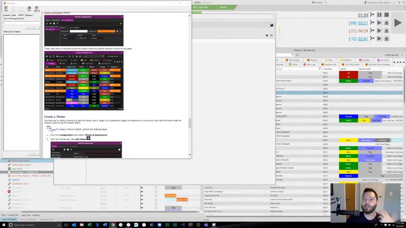This screenshot has height=228, width=406.
Task: Tick the checkbox on the 00:00 row below Bebe Rexha
Action: (x=156, y=192)
